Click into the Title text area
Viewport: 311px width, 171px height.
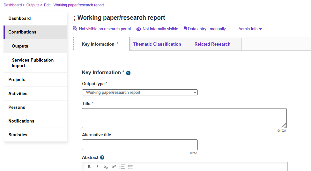point(184,118)
